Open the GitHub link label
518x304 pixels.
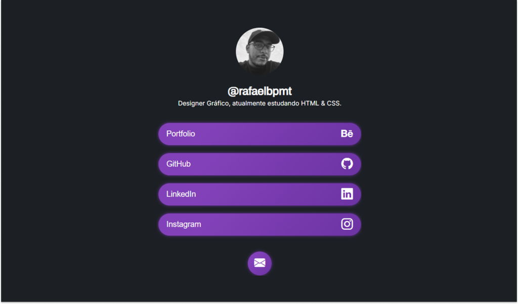pos(179,164)
